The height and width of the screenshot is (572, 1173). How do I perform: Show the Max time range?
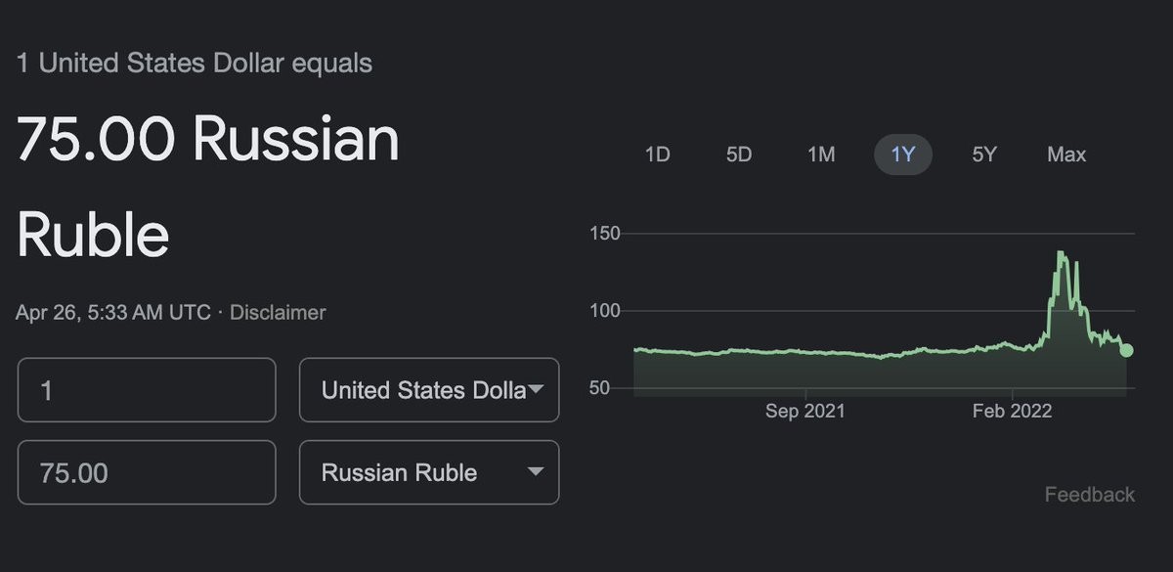1066,154
